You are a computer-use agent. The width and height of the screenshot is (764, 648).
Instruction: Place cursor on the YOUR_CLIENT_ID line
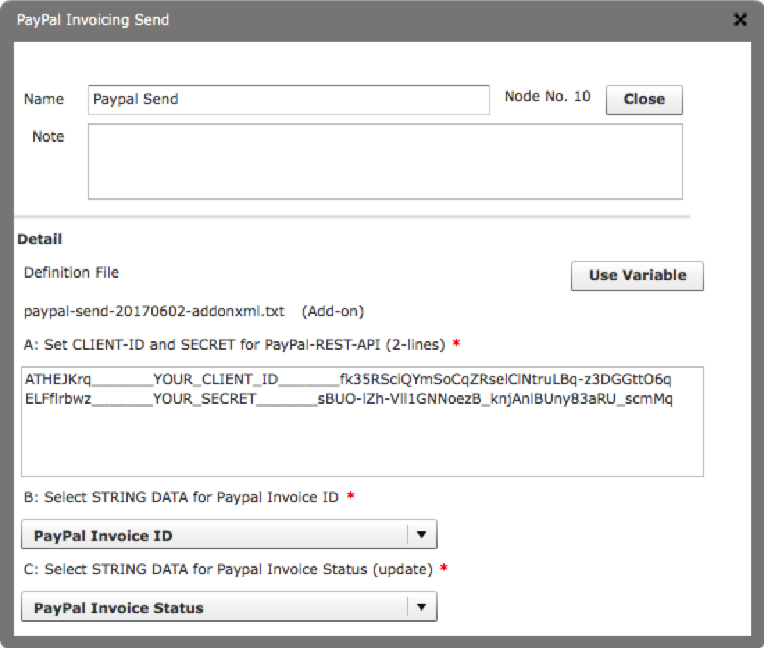click(347, 380)
